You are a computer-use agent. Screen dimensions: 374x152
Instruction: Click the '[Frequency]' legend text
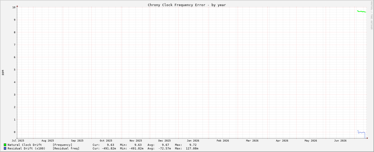point(62,145)
